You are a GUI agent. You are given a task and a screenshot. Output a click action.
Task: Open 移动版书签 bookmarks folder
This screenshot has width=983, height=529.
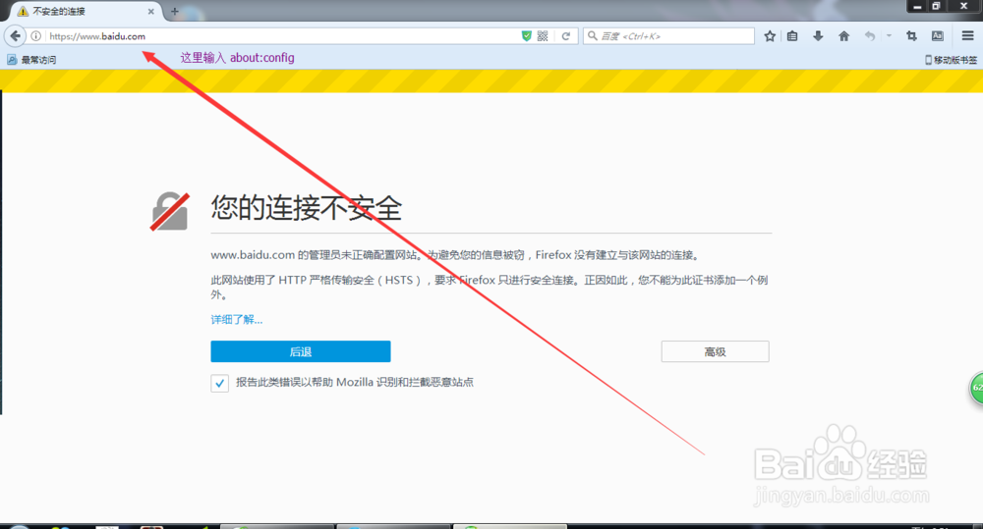pyautogui.click(x=951, y=60)
